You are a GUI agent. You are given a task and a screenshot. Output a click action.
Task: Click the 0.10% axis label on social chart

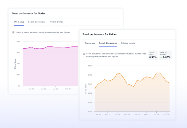(90, 102)
